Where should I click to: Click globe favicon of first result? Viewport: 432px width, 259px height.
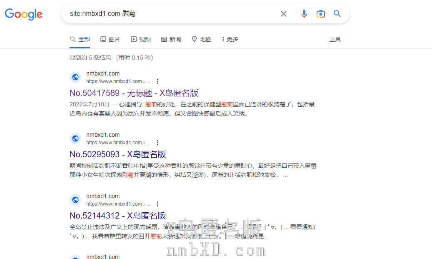click(75, 77)
